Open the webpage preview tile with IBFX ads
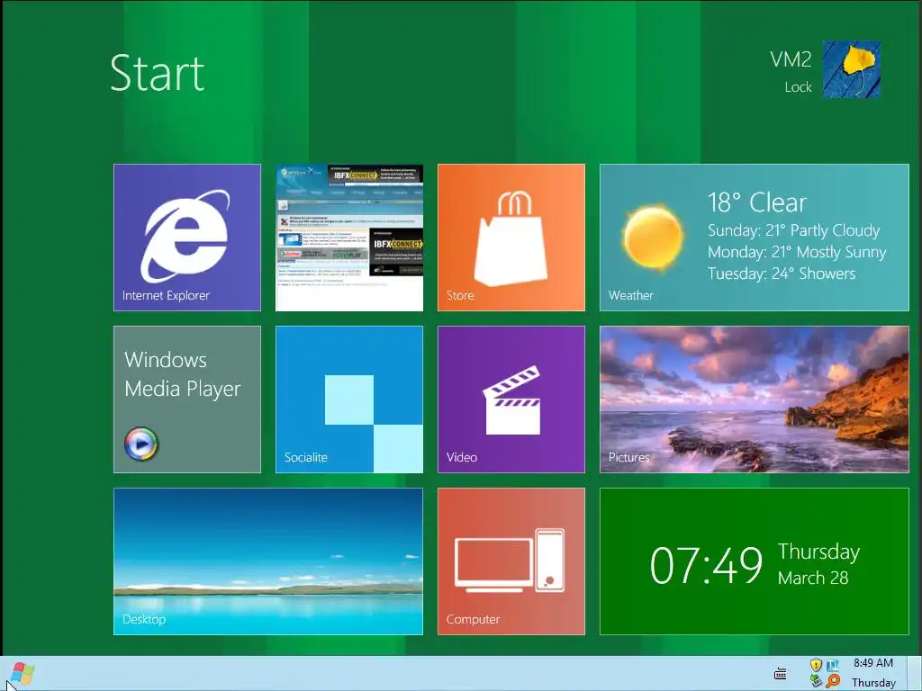 coord(349,238)
